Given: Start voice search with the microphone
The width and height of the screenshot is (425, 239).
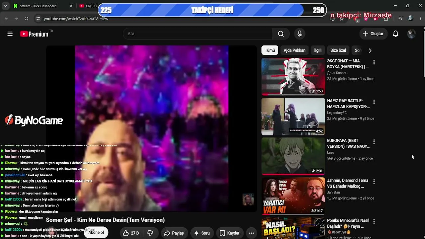Looking at the screenshot, I should click(300, 34).
